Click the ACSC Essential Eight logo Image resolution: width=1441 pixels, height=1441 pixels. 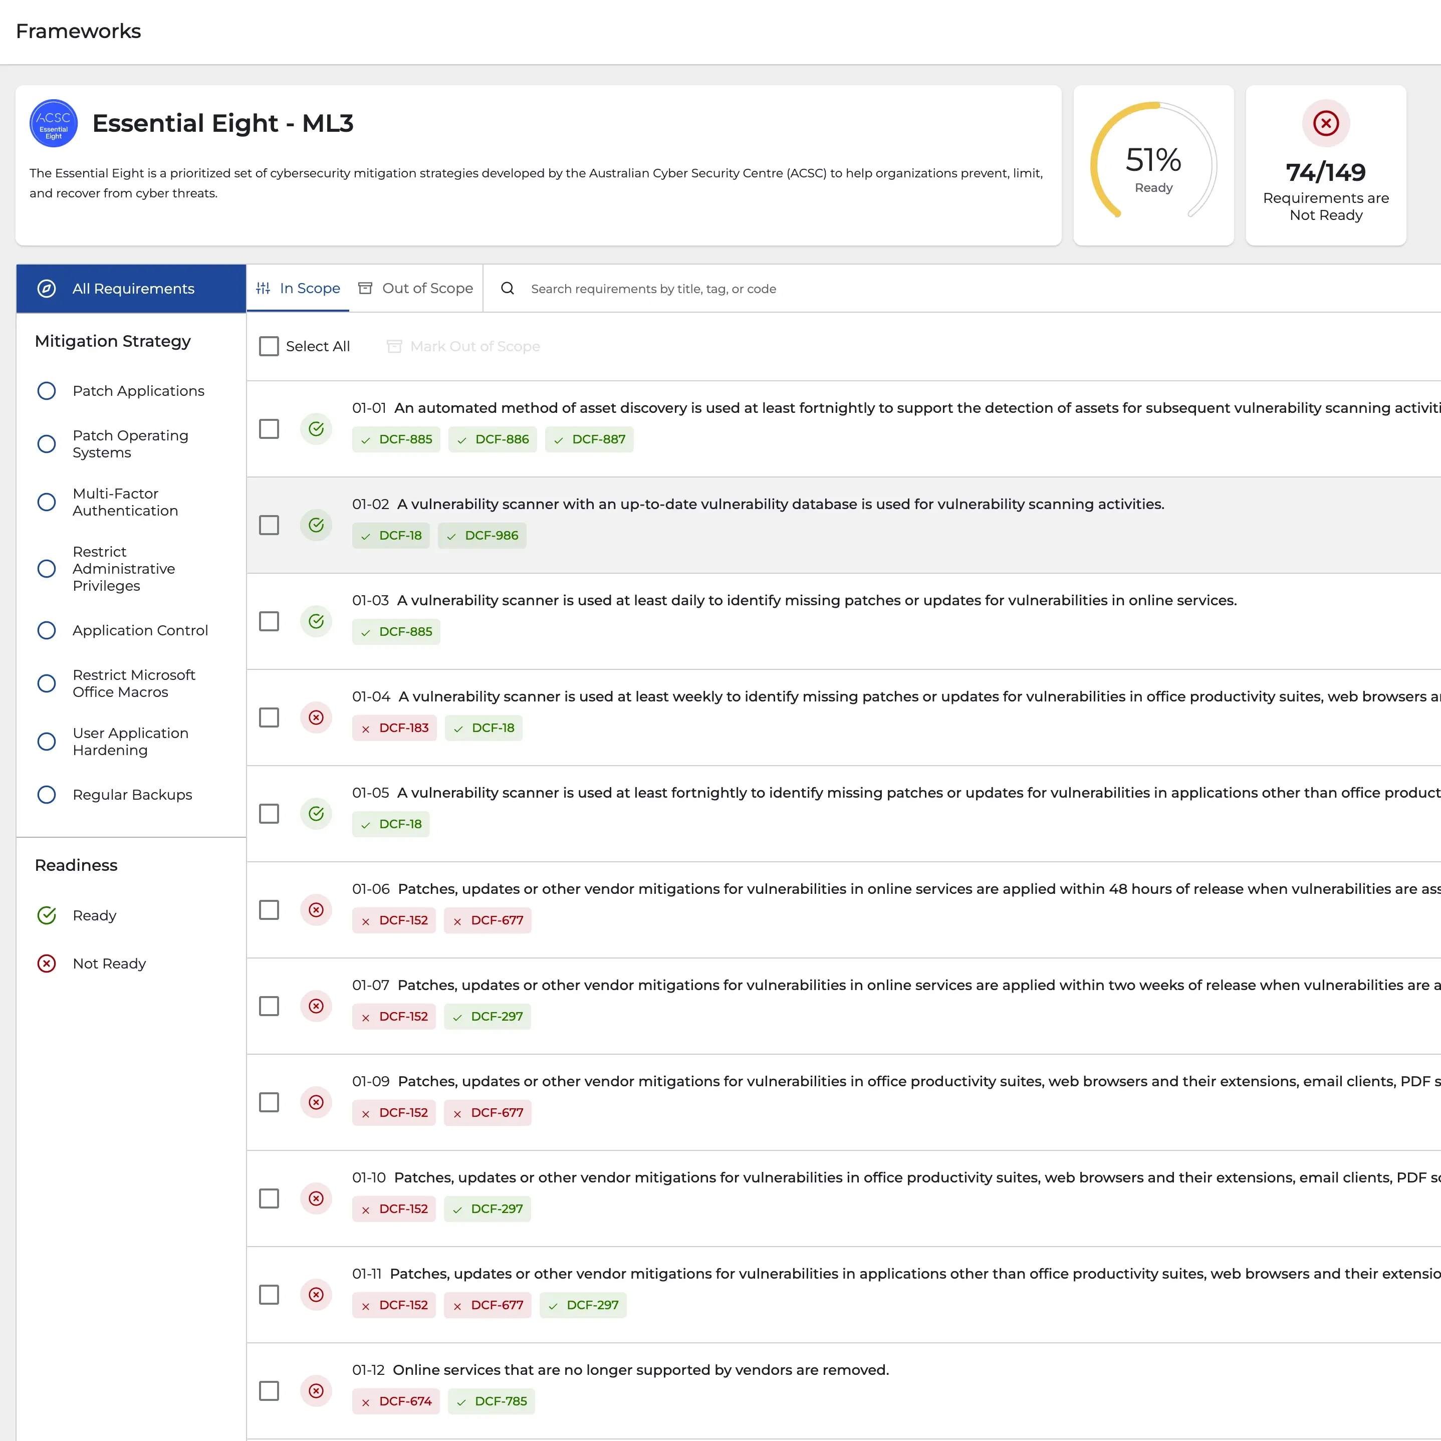(53, 124)
